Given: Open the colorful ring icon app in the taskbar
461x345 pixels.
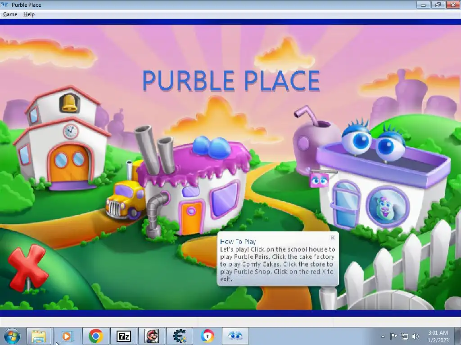Looking at the screenshot, I should tap(208, 336).
